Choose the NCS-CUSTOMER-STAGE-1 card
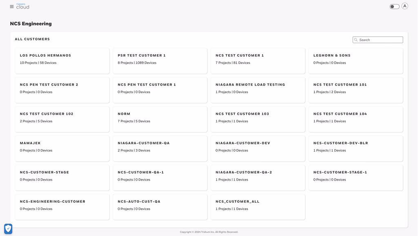Image resolution: width=418 pixels, height=236 pixels. click(356, 178)
